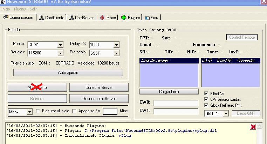This screenshot has width=267, height=144.
Task: Expand the Delay TX 1000 dropdown
Action: tap(116, 45)
